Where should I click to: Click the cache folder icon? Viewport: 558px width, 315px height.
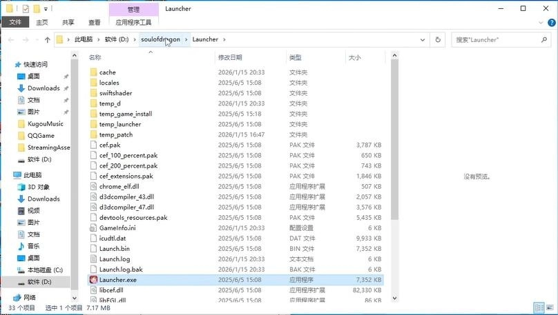coord(94,72)
